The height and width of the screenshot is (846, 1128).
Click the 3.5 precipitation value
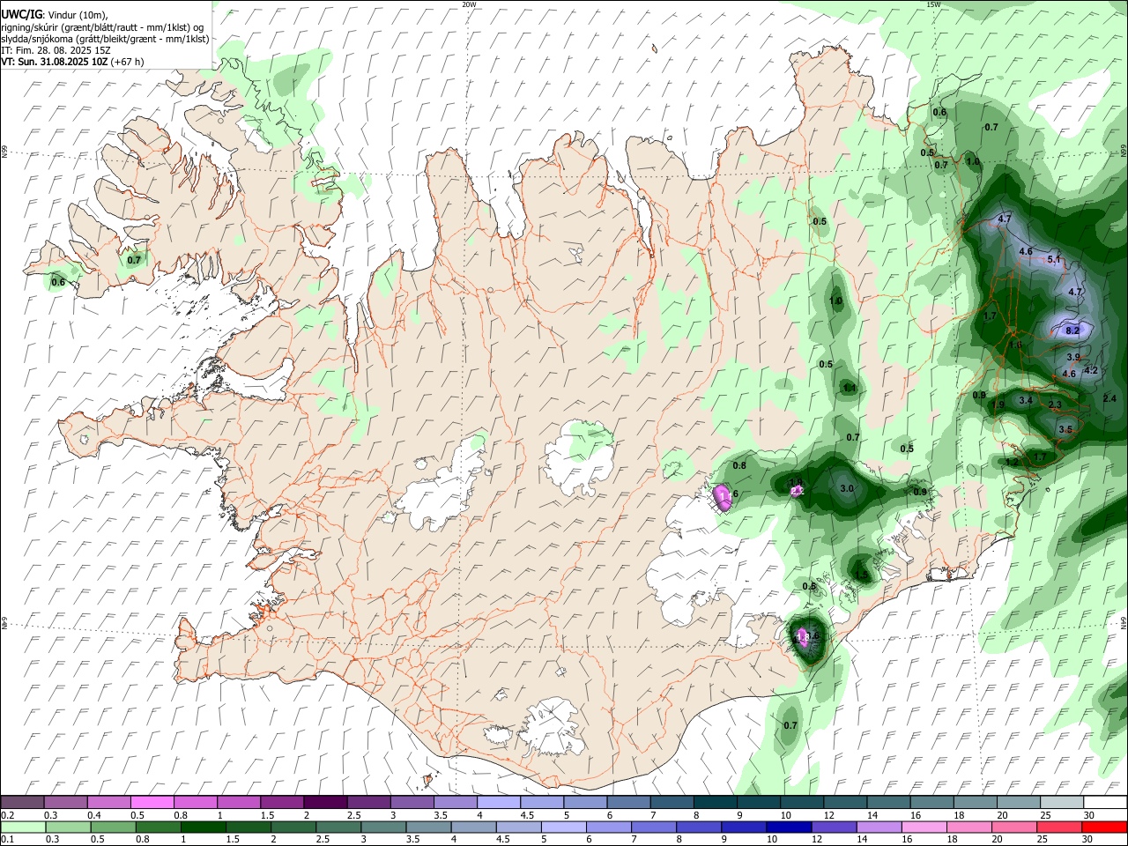tap(1065, 429)
